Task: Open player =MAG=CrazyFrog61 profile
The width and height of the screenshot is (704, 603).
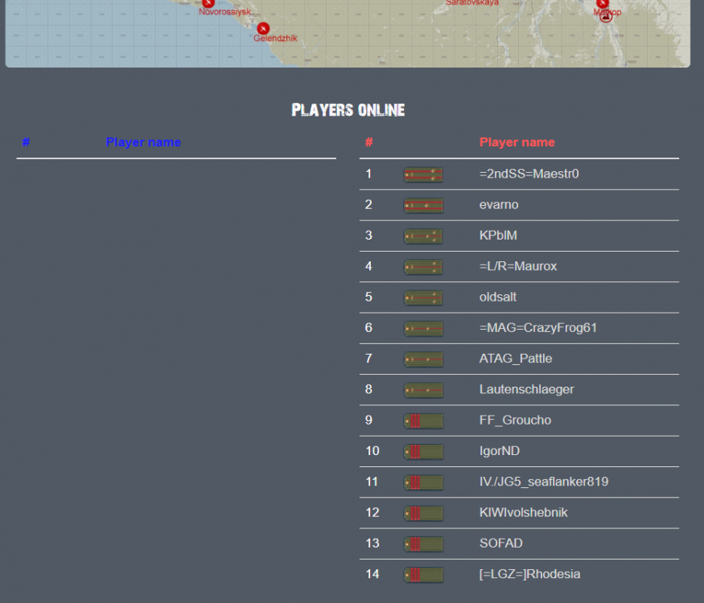Action: click(538, 327)
